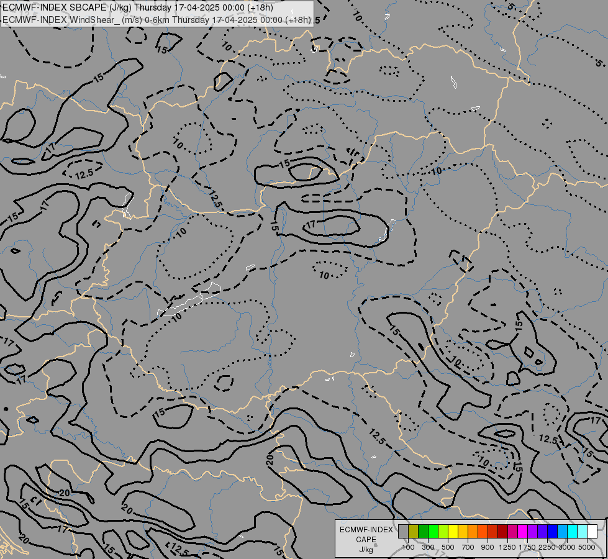Select the dark green legend swatch

tap(423, 532)
